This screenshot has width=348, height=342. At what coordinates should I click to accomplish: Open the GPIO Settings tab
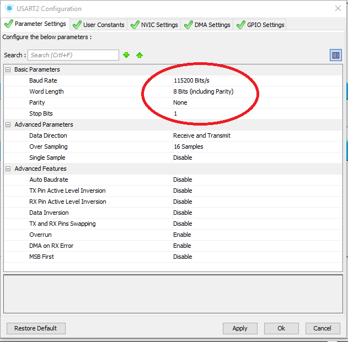[x=260, y=25]
